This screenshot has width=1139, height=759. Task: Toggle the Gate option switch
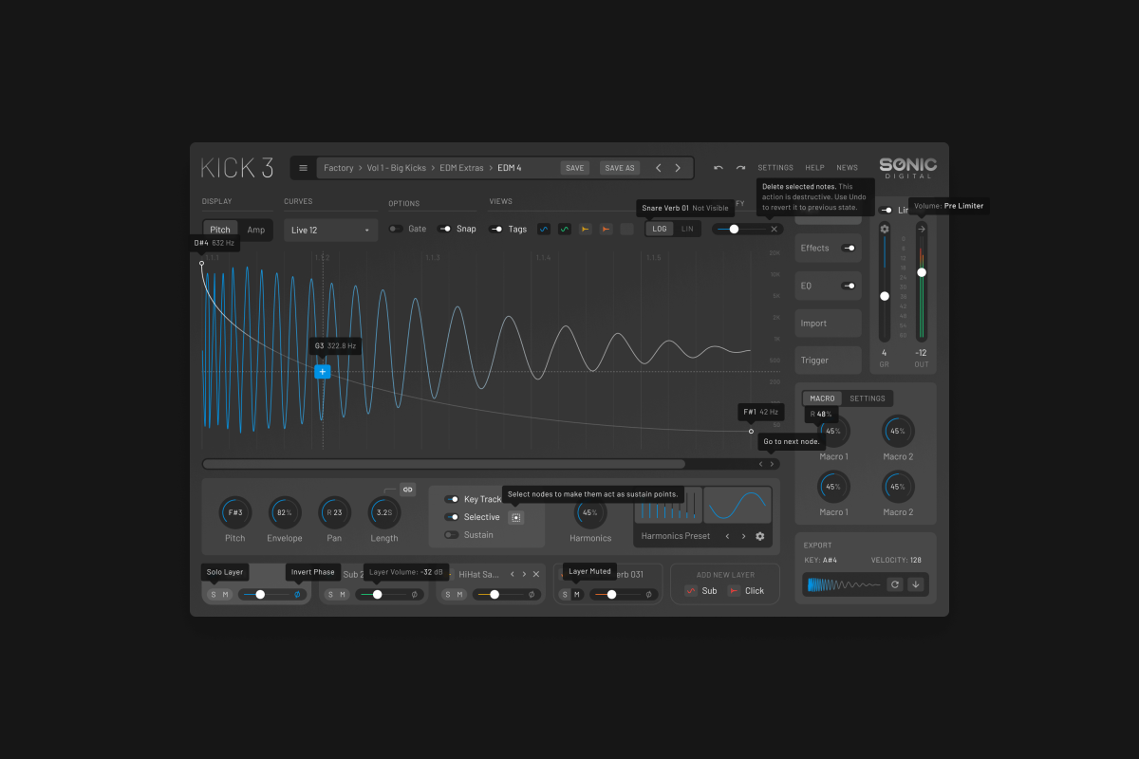click(395, 229)
